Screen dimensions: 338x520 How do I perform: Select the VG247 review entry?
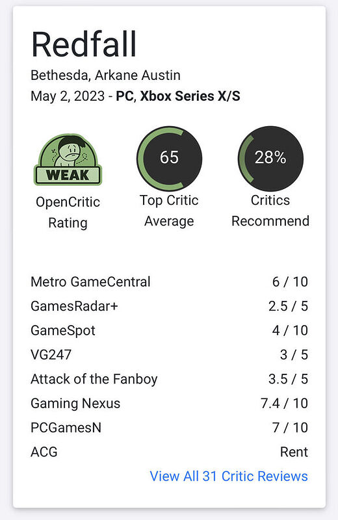click(x=169, y=355)
